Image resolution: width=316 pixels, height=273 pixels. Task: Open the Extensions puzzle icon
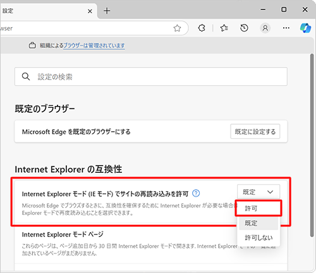pos(202,28)
